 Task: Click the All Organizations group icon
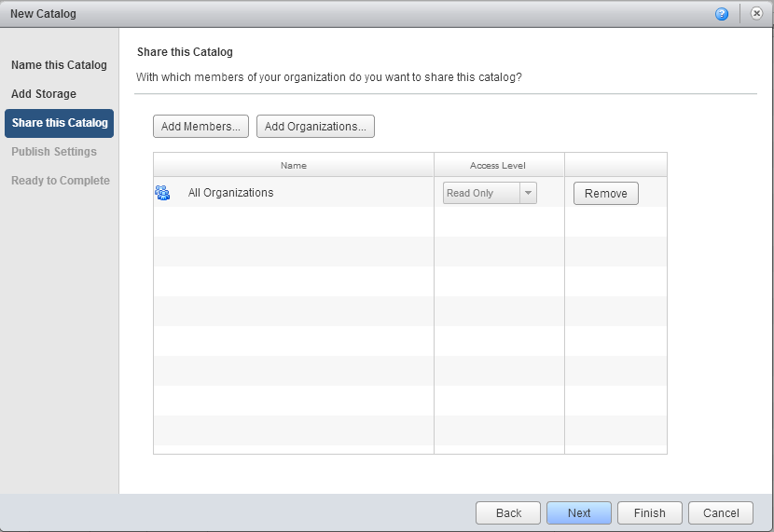pyautogui.click(x=162, y=193)
